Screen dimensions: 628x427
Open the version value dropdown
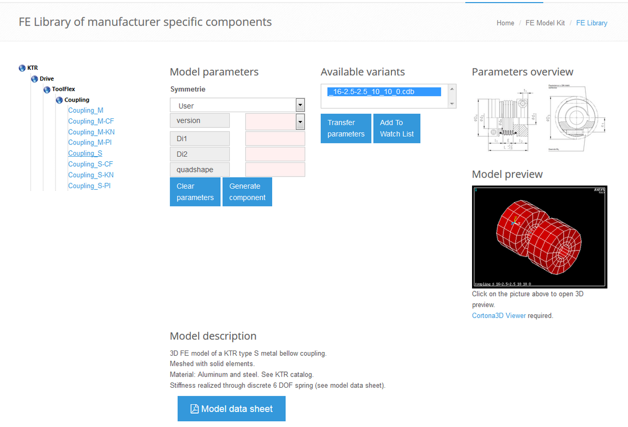coord(275,121)
